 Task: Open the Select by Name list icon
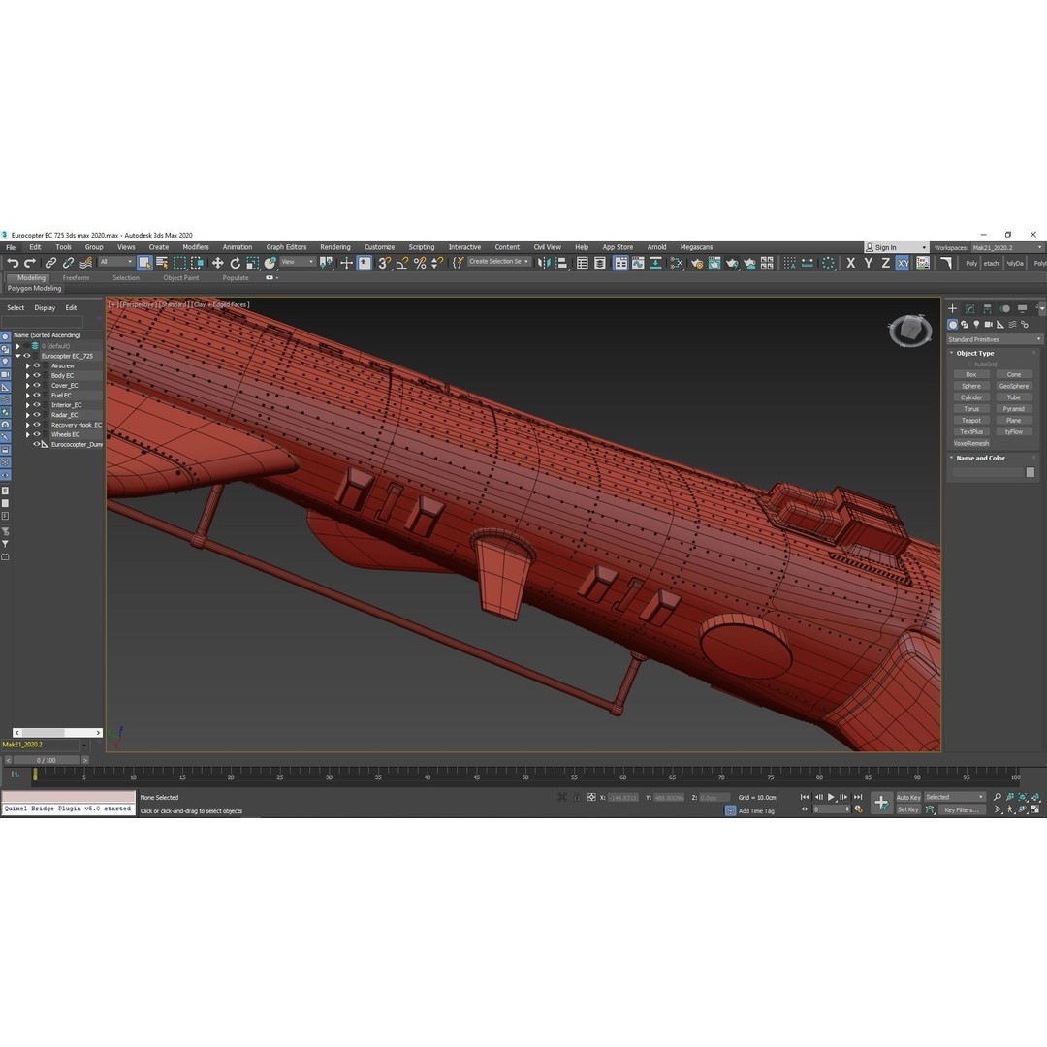pyautogui.click(x=162, y=263)
